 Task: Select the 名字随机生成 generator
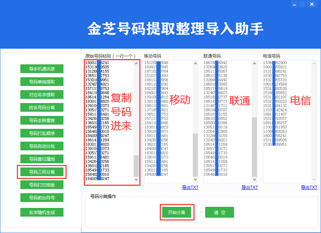(42, 212)
